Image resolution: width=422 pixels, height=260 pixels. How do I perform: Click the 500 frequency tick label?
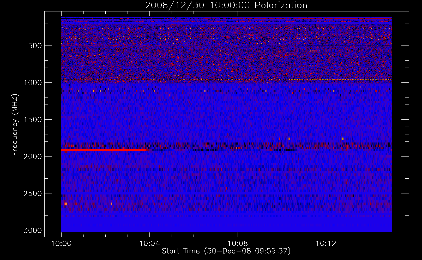point(35,46)
